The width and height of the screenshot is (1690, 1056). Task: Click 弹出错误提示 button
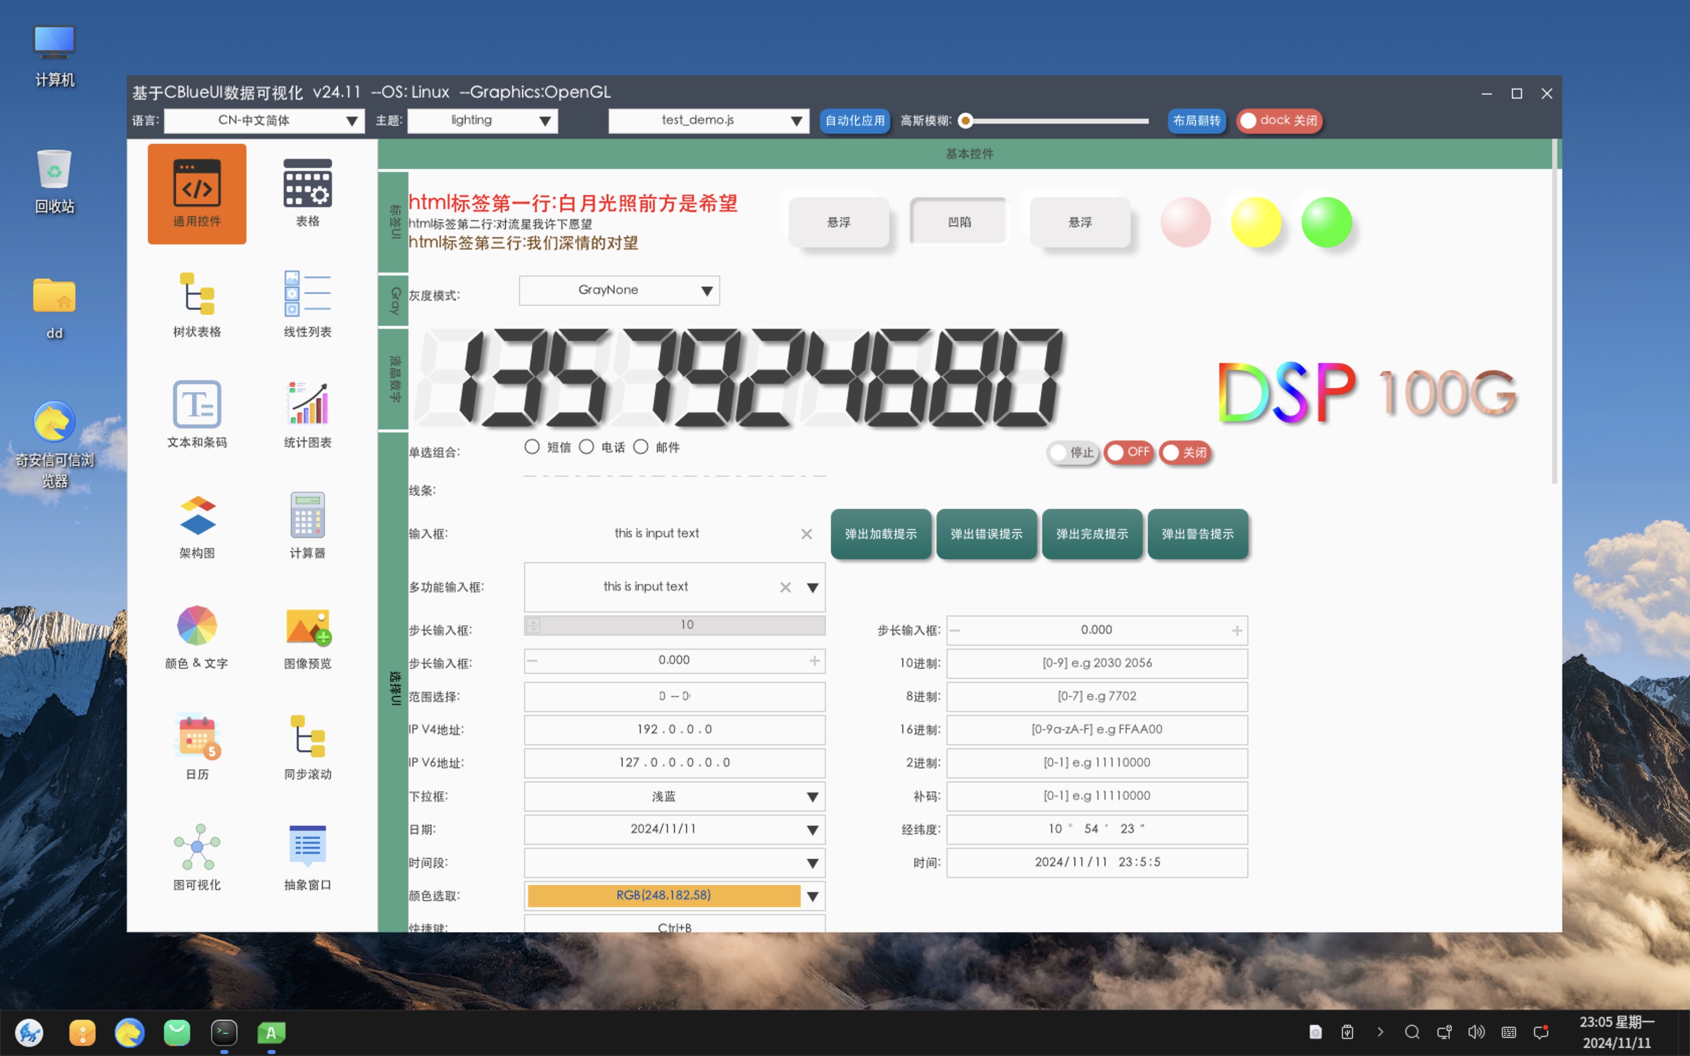[x=986, y=534]
